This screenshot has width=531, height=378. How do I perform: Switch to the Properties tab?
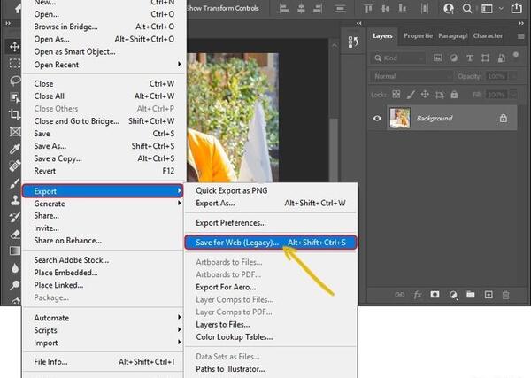(x=418, y=36)
